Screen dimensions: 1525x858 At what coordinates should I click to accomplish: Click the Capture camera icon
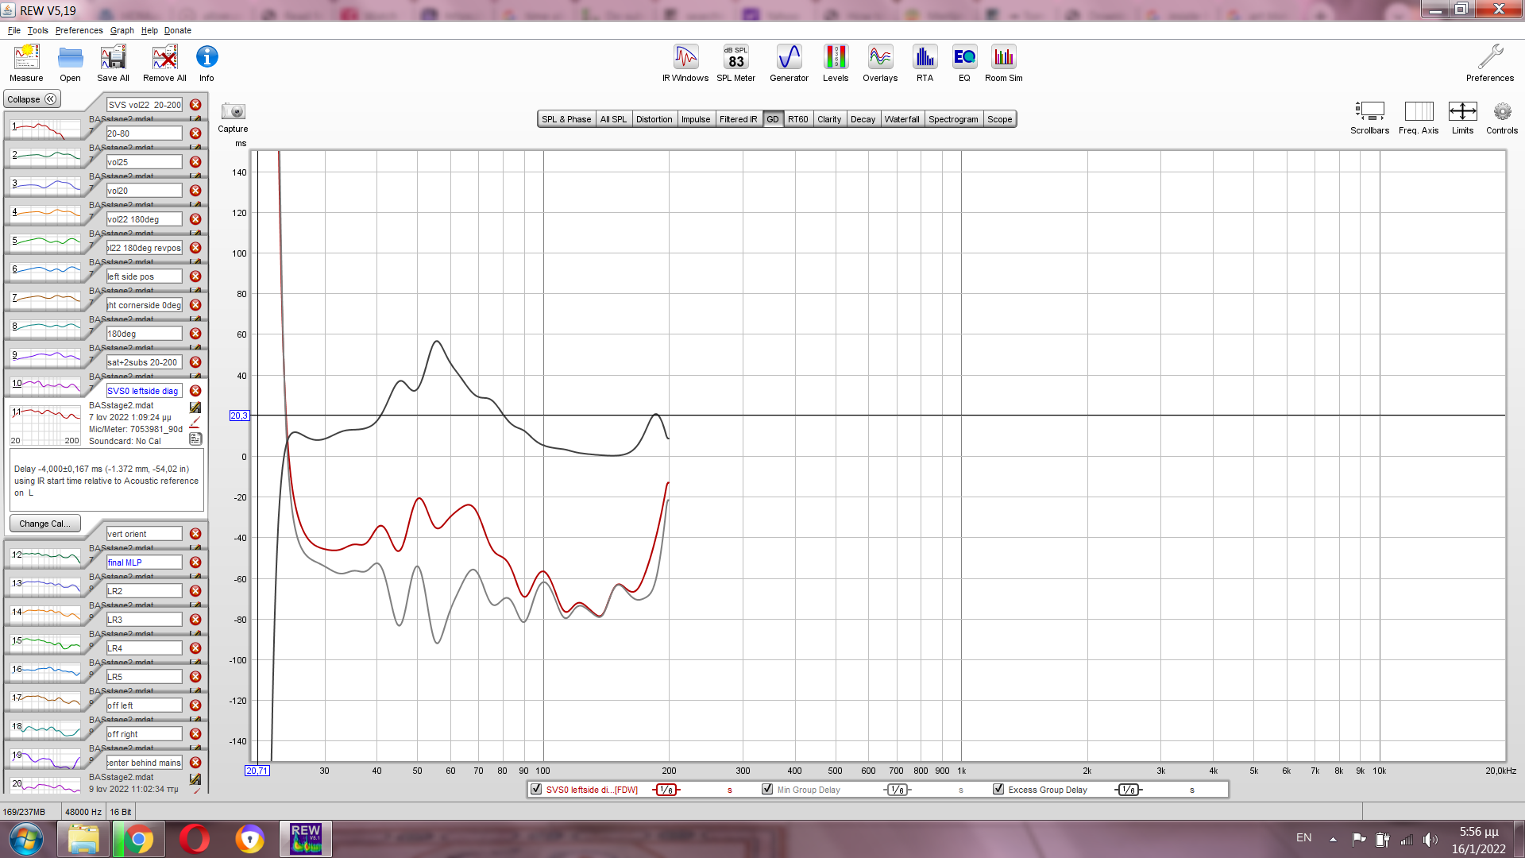[x=233, y=112]
